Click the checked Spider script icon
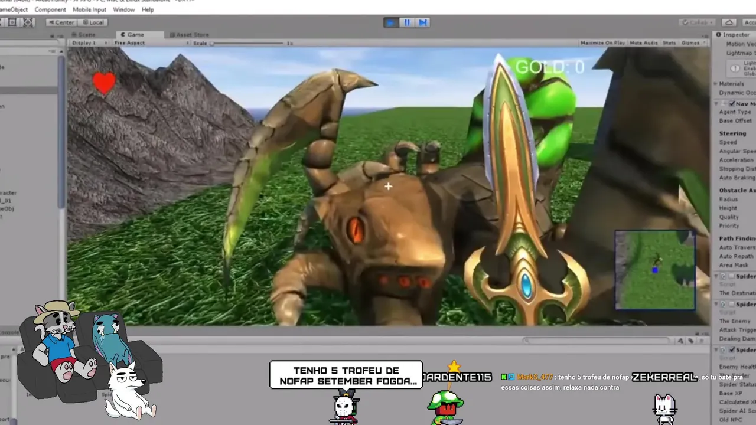Screen dimensions: 756x425 pyautogui.click(x=724, y=349)
